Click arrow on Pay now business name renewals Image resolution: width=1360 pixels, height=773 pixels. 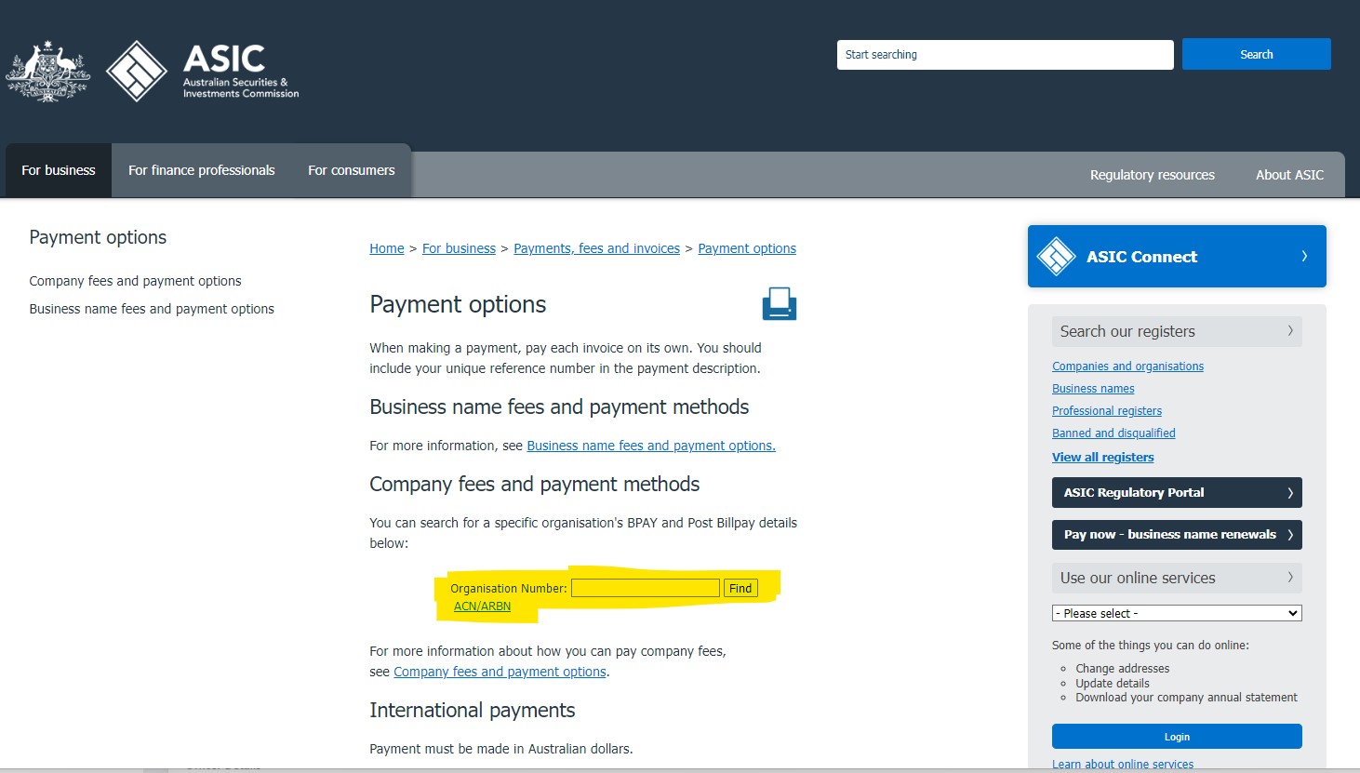point(1290,535)
